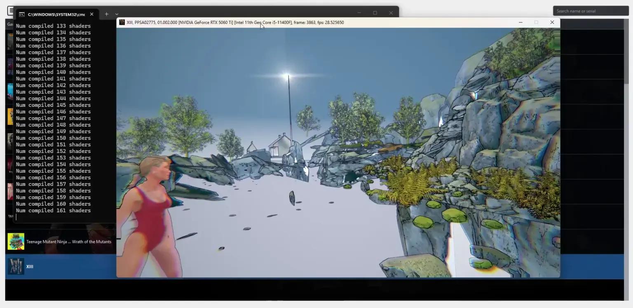Image resolution: width=633 pixels, height=308 pixels.
Task: Click the XIII PPSA02775 window title text
Action: (x=235, y=22)
